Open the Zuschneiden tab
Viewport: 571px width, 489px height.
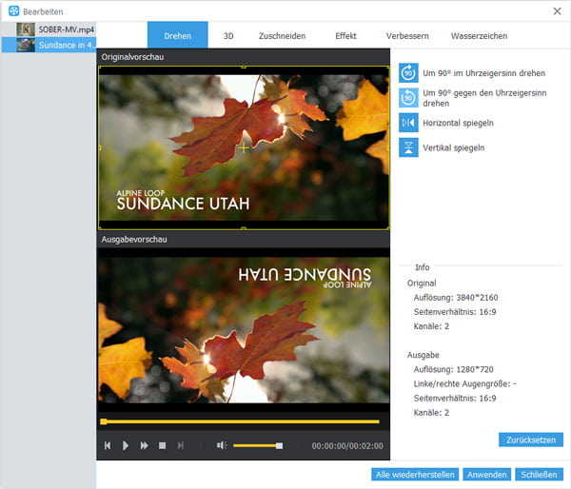tap(282, 36)
